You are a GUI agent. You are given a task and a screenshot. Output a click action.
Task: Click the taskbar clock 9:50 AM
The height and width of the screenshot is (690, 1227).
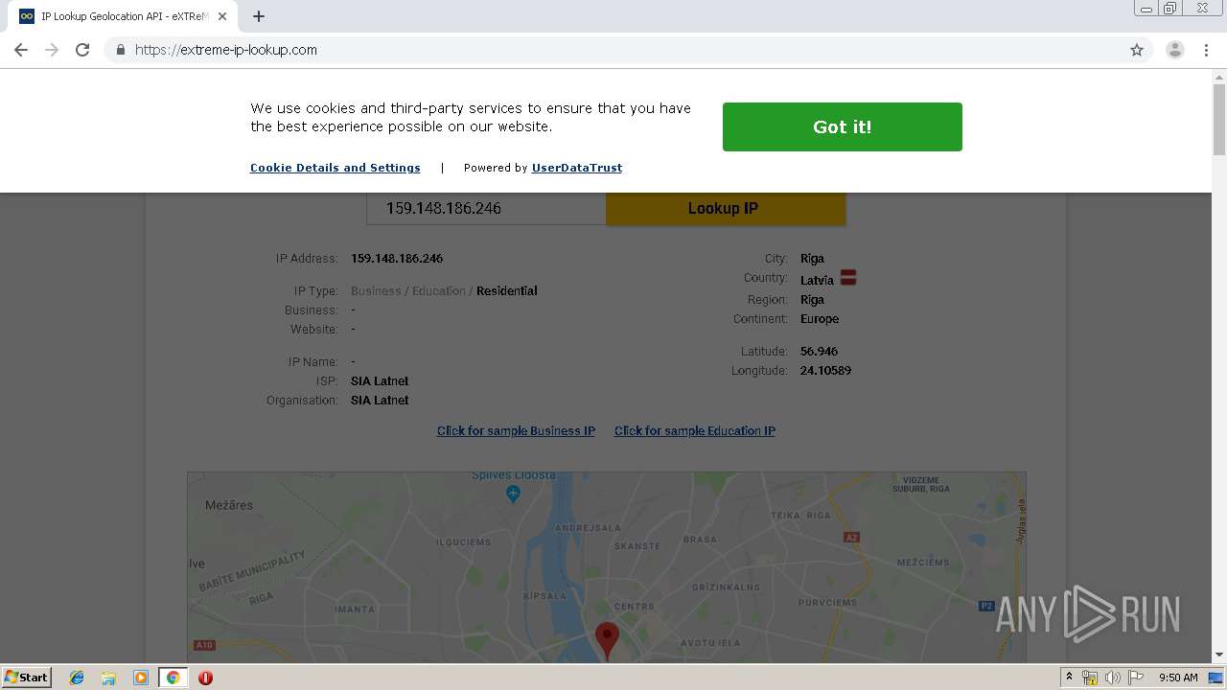(1178, 678)
